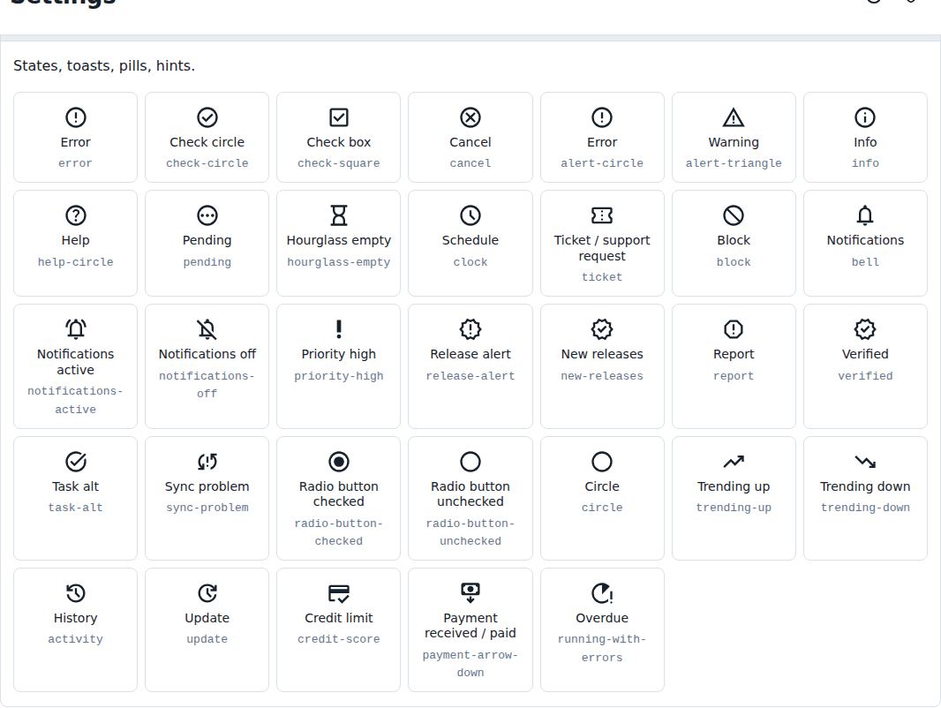
Task: Click the Overdue icon
Action: point(602,593)
